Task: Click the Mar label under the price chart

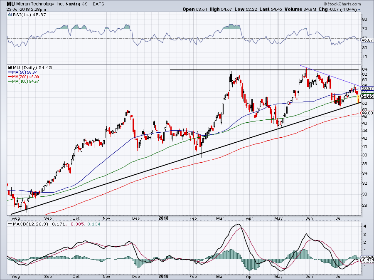Action: pyautogui.click(x=220, y=218)
